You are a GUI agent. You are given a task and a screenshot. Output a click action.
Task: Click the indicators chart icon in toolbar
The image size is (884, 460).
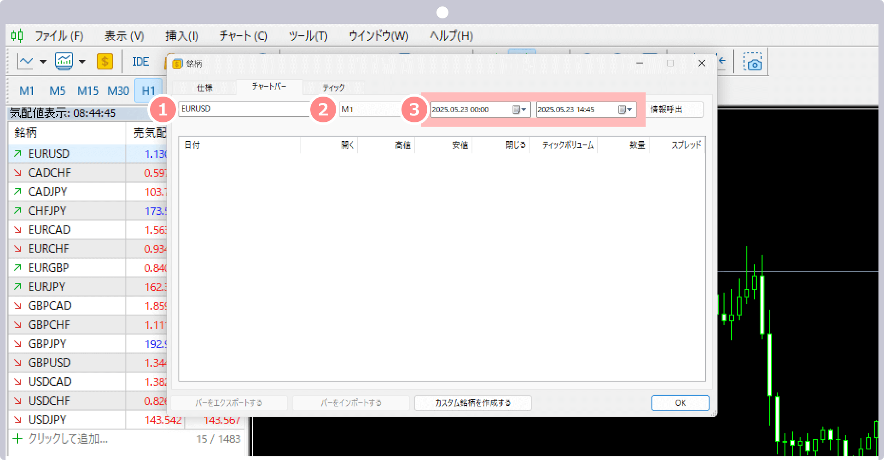click(64, 61)
